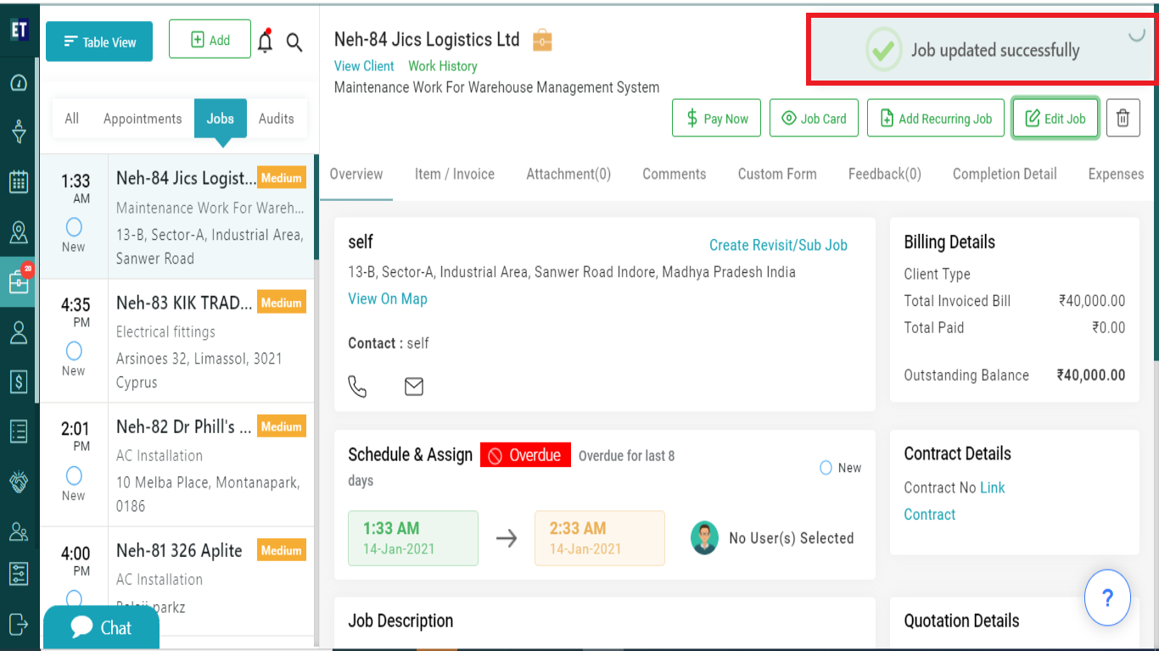Open the Work History link

(x=443, y=66)
